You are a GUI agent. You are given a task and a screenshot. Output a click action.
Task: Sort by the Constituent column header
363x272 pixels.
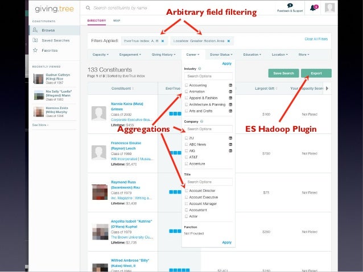[122, 89]
